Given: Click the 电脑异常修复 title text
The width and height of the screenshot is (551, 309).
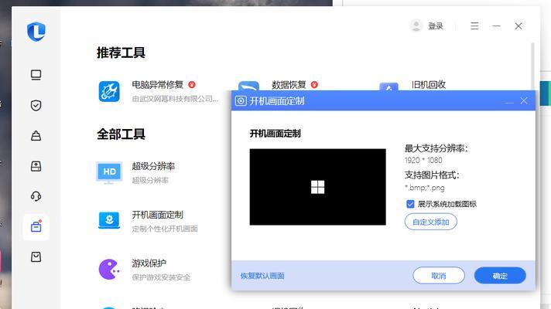Looking at the screenshot, I should click(x=157, y=84).
